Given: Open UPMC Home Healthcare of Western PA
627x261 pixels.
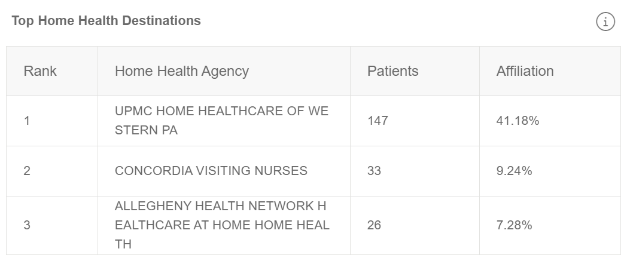Looking at the screenshot, I should (x=221, y=121).
